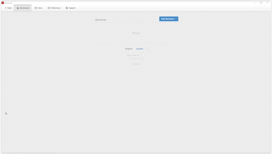Click the version number under the guides text
Screen dimensions: 272x154
(136, 64)
